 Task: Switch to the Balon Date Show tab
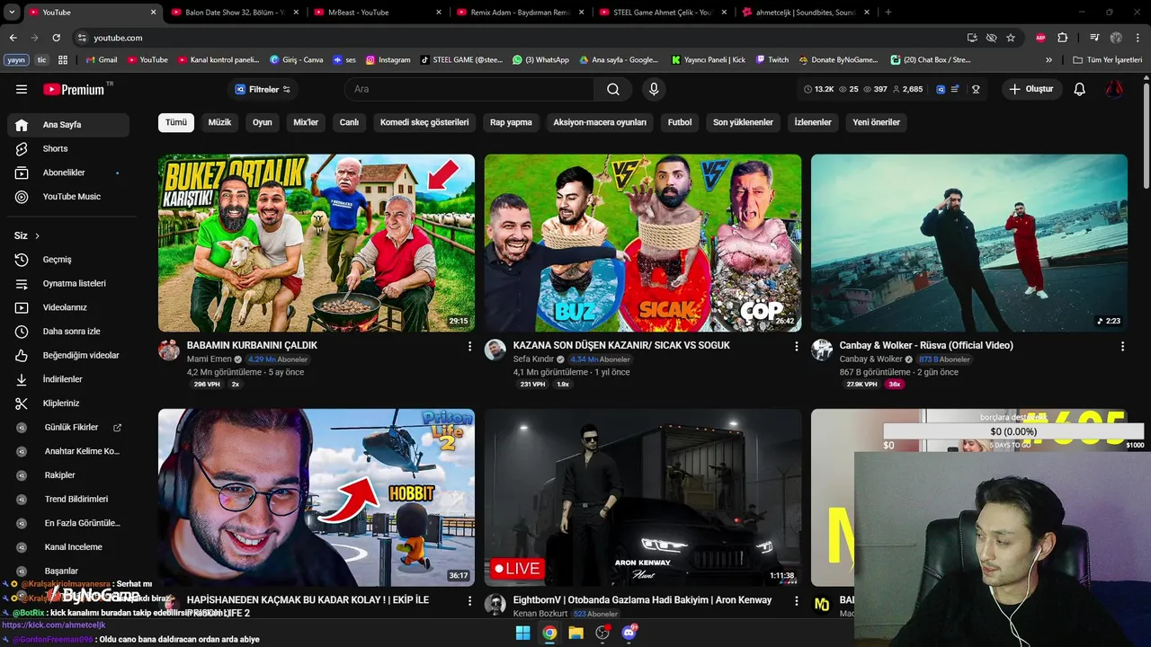point(235,13)
